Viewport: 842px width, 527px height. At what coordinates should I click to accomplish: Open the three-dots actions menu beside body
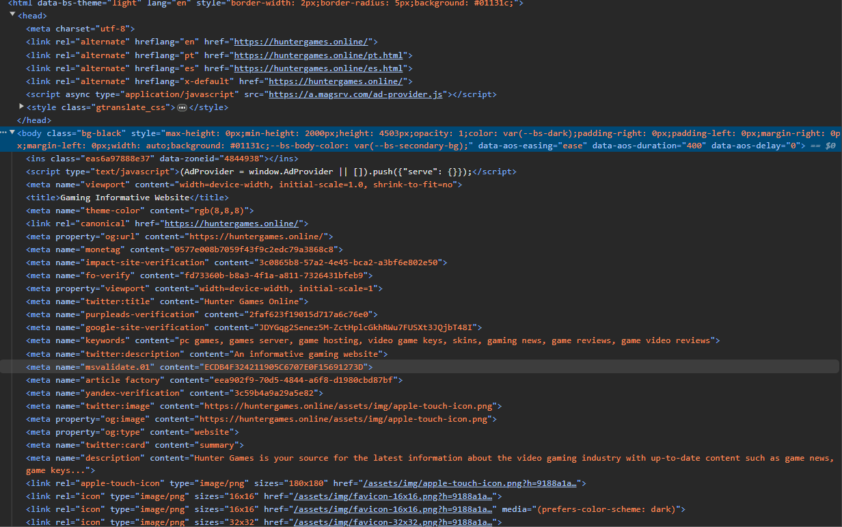click(x=3, y=133)
